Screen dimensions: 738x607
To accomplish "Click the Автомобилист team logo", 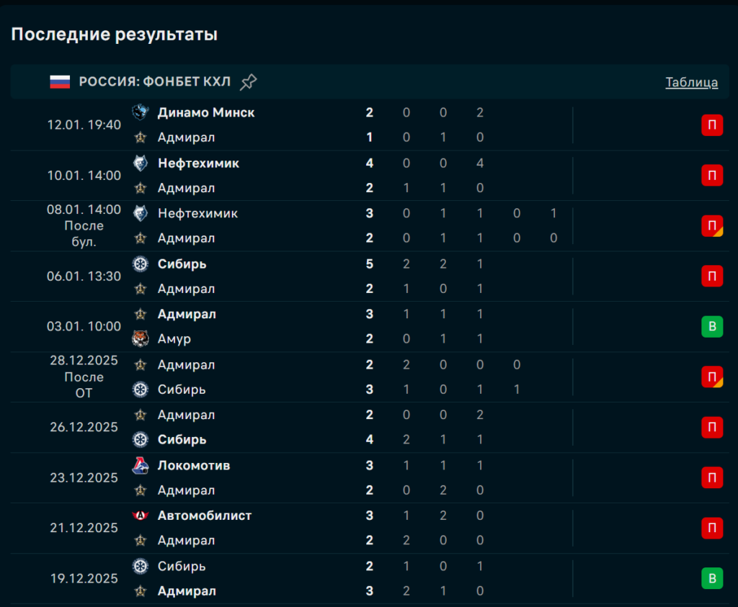I will tap(141, 516).
